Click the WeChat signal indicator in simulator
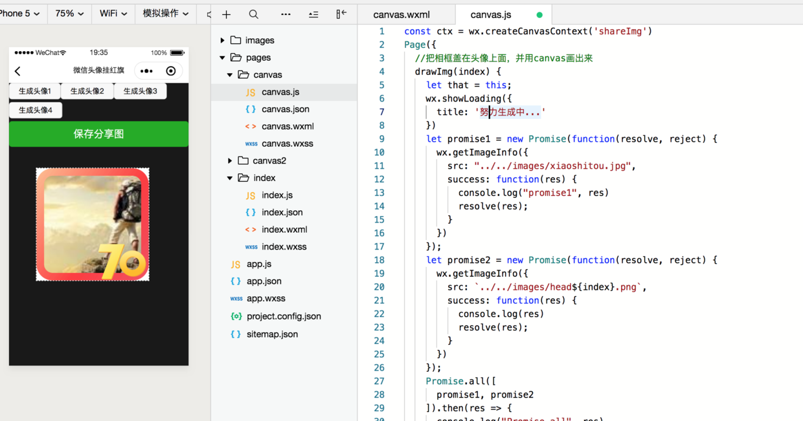 [x=40, y=53]
